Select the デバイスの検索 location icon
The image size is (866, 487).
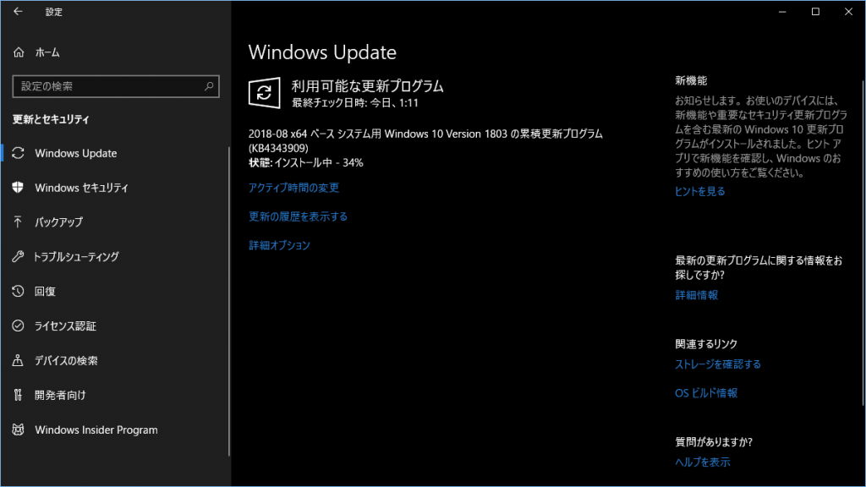(19, 361)
